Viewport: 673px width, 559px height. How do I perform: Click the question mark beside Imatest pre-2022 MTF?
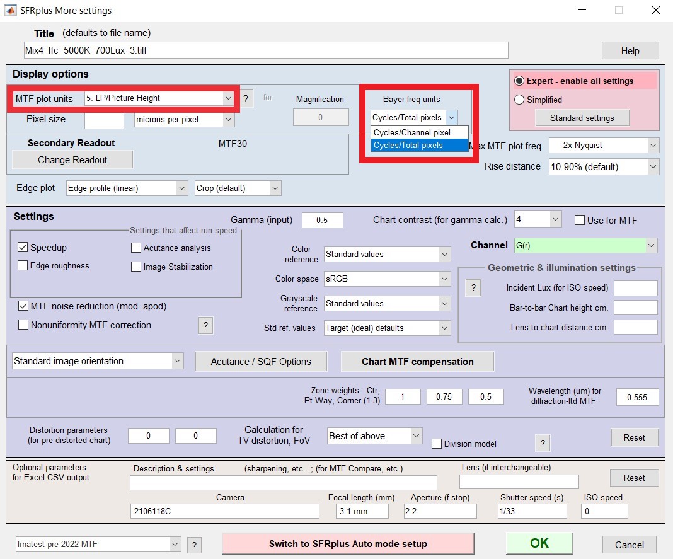[x=195, y=545]
